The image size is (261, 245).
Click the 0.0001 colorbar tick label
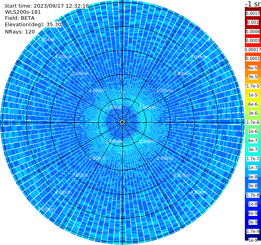253,59
